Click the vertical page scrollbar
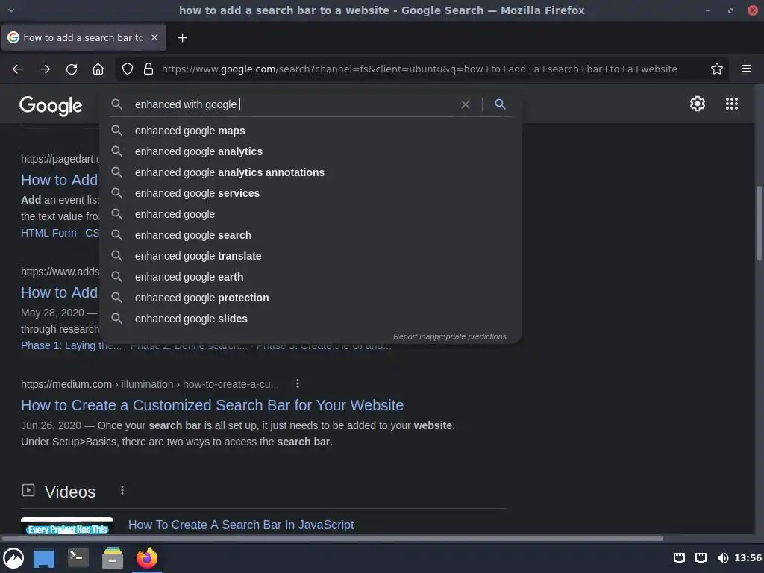Screen dimensions: 764x573 [x=759, y=224]
